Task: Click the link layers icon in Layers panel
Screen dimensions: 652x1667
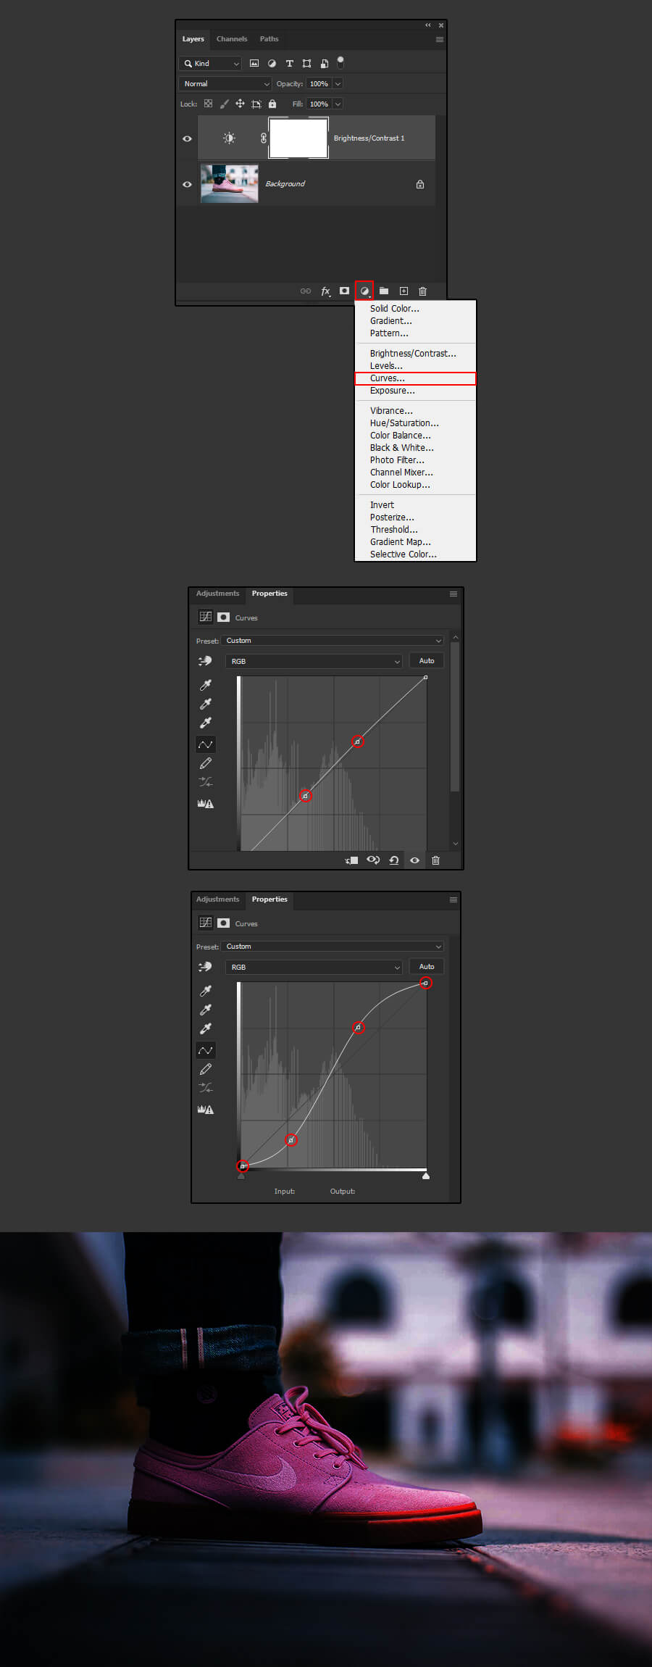Action: point(306,291)
